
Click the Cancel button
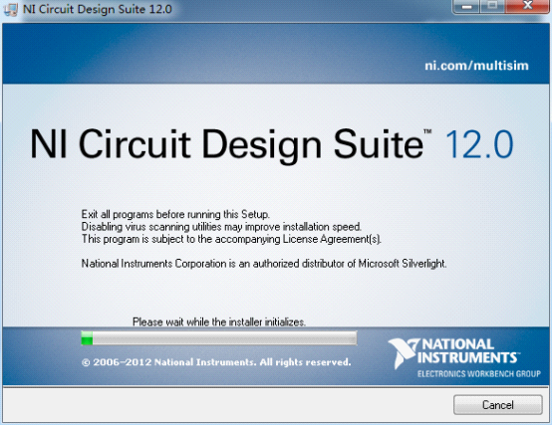(x=497, y=405)
